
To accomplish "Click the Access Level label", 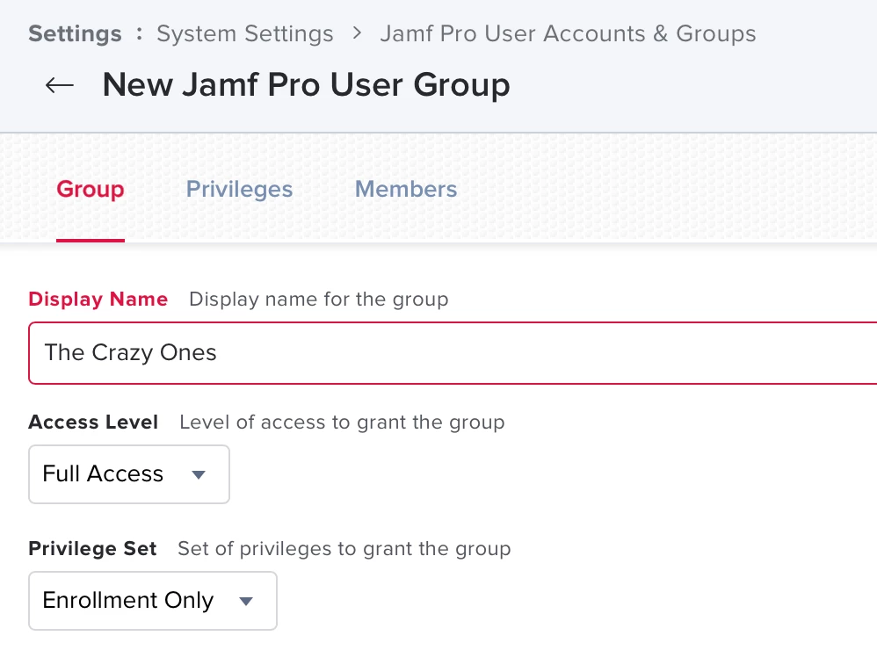I will (x=93, y=422).
